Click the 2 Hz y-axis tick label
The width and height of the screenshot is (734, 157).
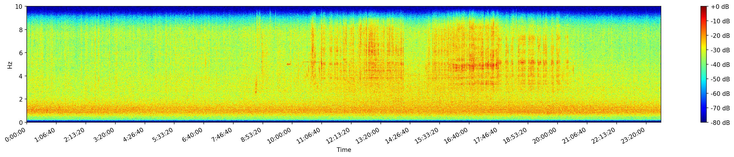pyautogui.click(x=21, y=99)
